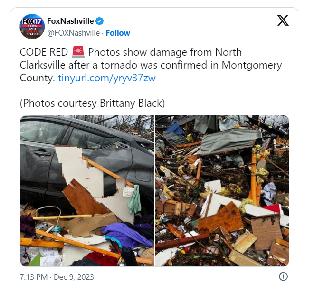Image resolution: width=314 pixels, height=286 pixels.
Task: Open the FoxNashville display name
Action: pyautogui.click(x=70, y=21)
